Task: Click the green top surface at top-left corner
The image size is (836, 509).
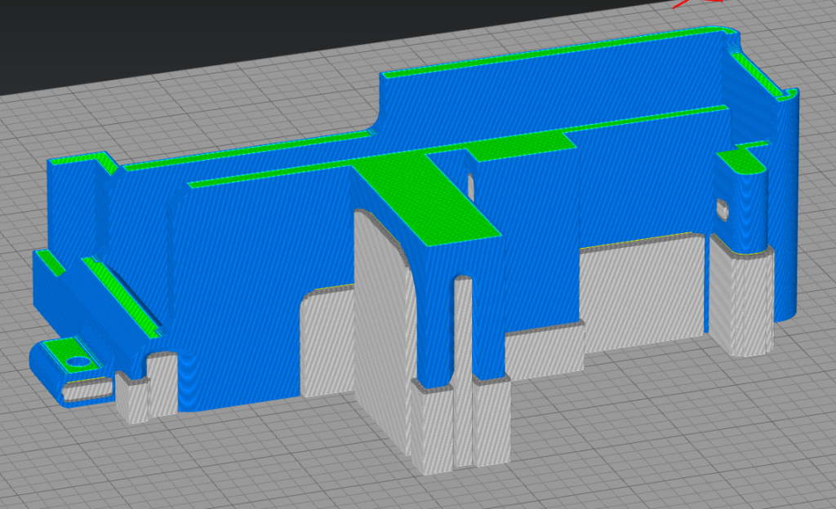Action: (x=78, y=159)
